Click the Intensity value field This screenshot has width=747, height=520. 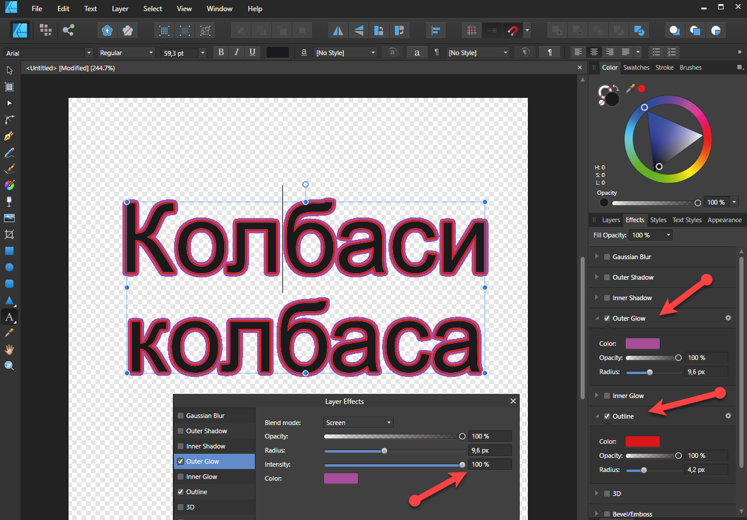490,464
